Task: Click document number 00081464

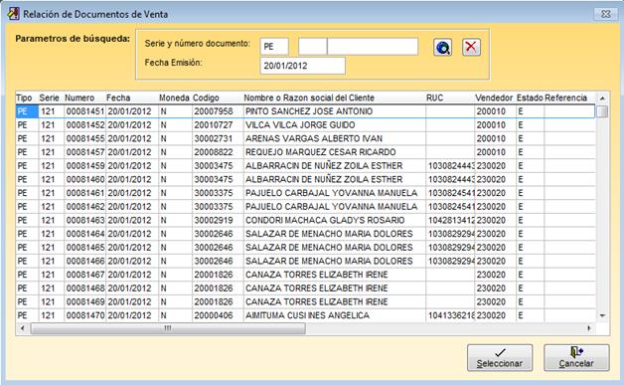Action: tap(85, 234)
